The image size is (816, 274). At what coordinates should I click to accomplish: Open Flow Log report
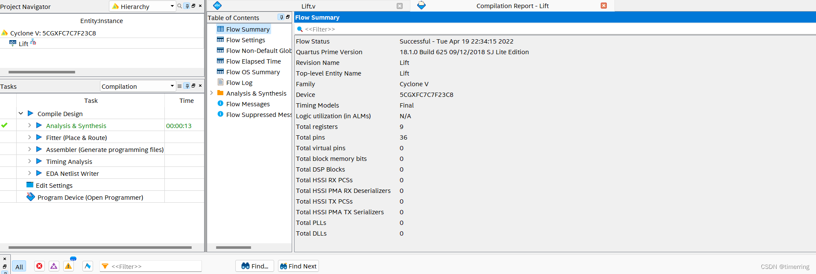pyautogui.click(x=239, y=83)
